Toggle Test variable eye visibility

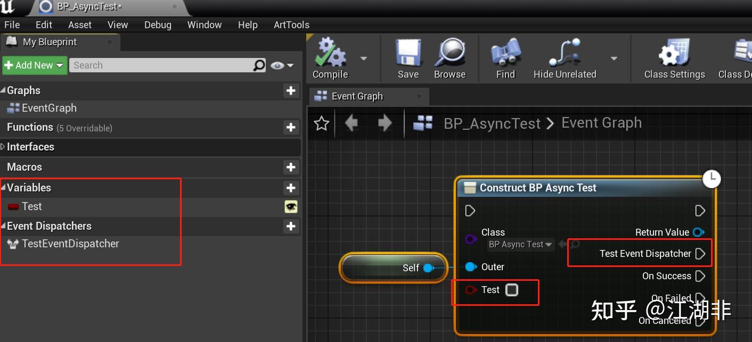291,207
